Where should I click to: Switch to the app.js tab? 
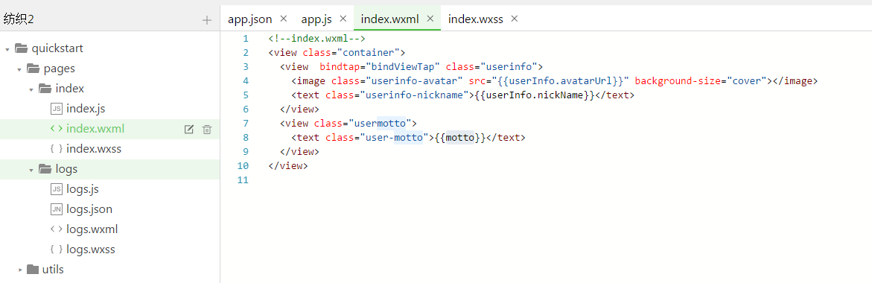[316, 19]
